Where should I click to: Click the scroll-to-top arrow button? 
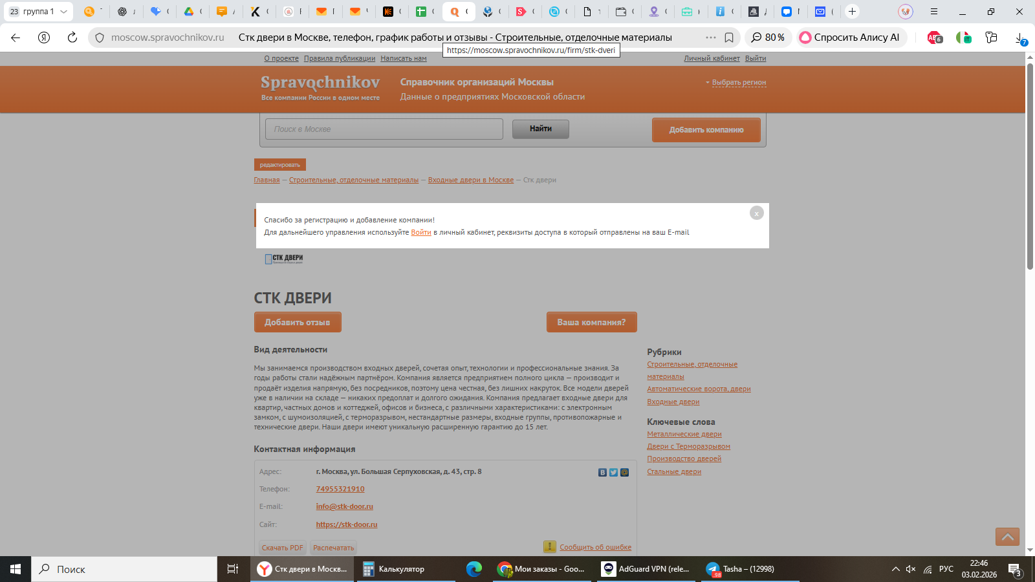click(x=1007, y=537)
